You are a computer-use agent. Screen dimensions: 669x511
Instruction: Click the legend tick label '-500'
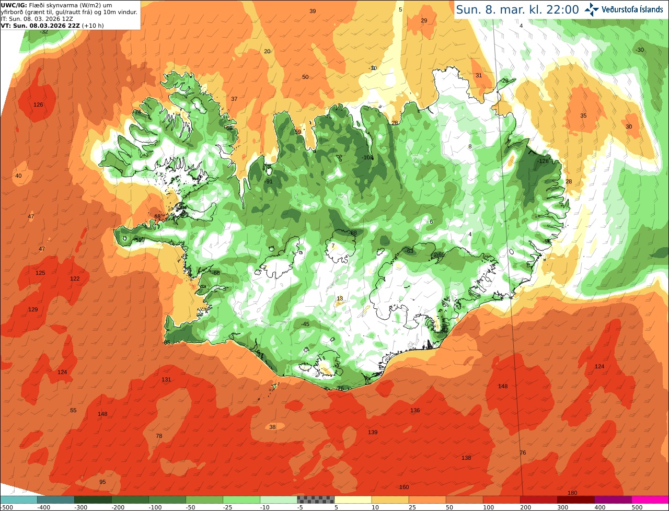(7, 507)
